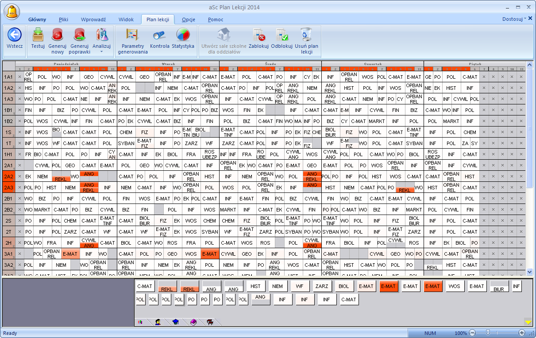Viewport: 536px width, 338px height.
Task: Click the NUM indicator in status bar
Action: [430, 333]
